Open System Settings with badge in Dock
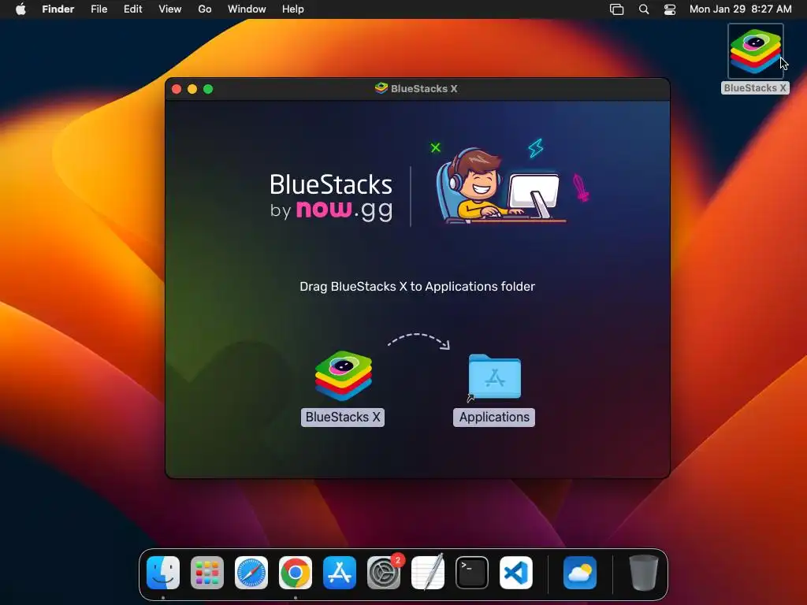 [384, 573]
